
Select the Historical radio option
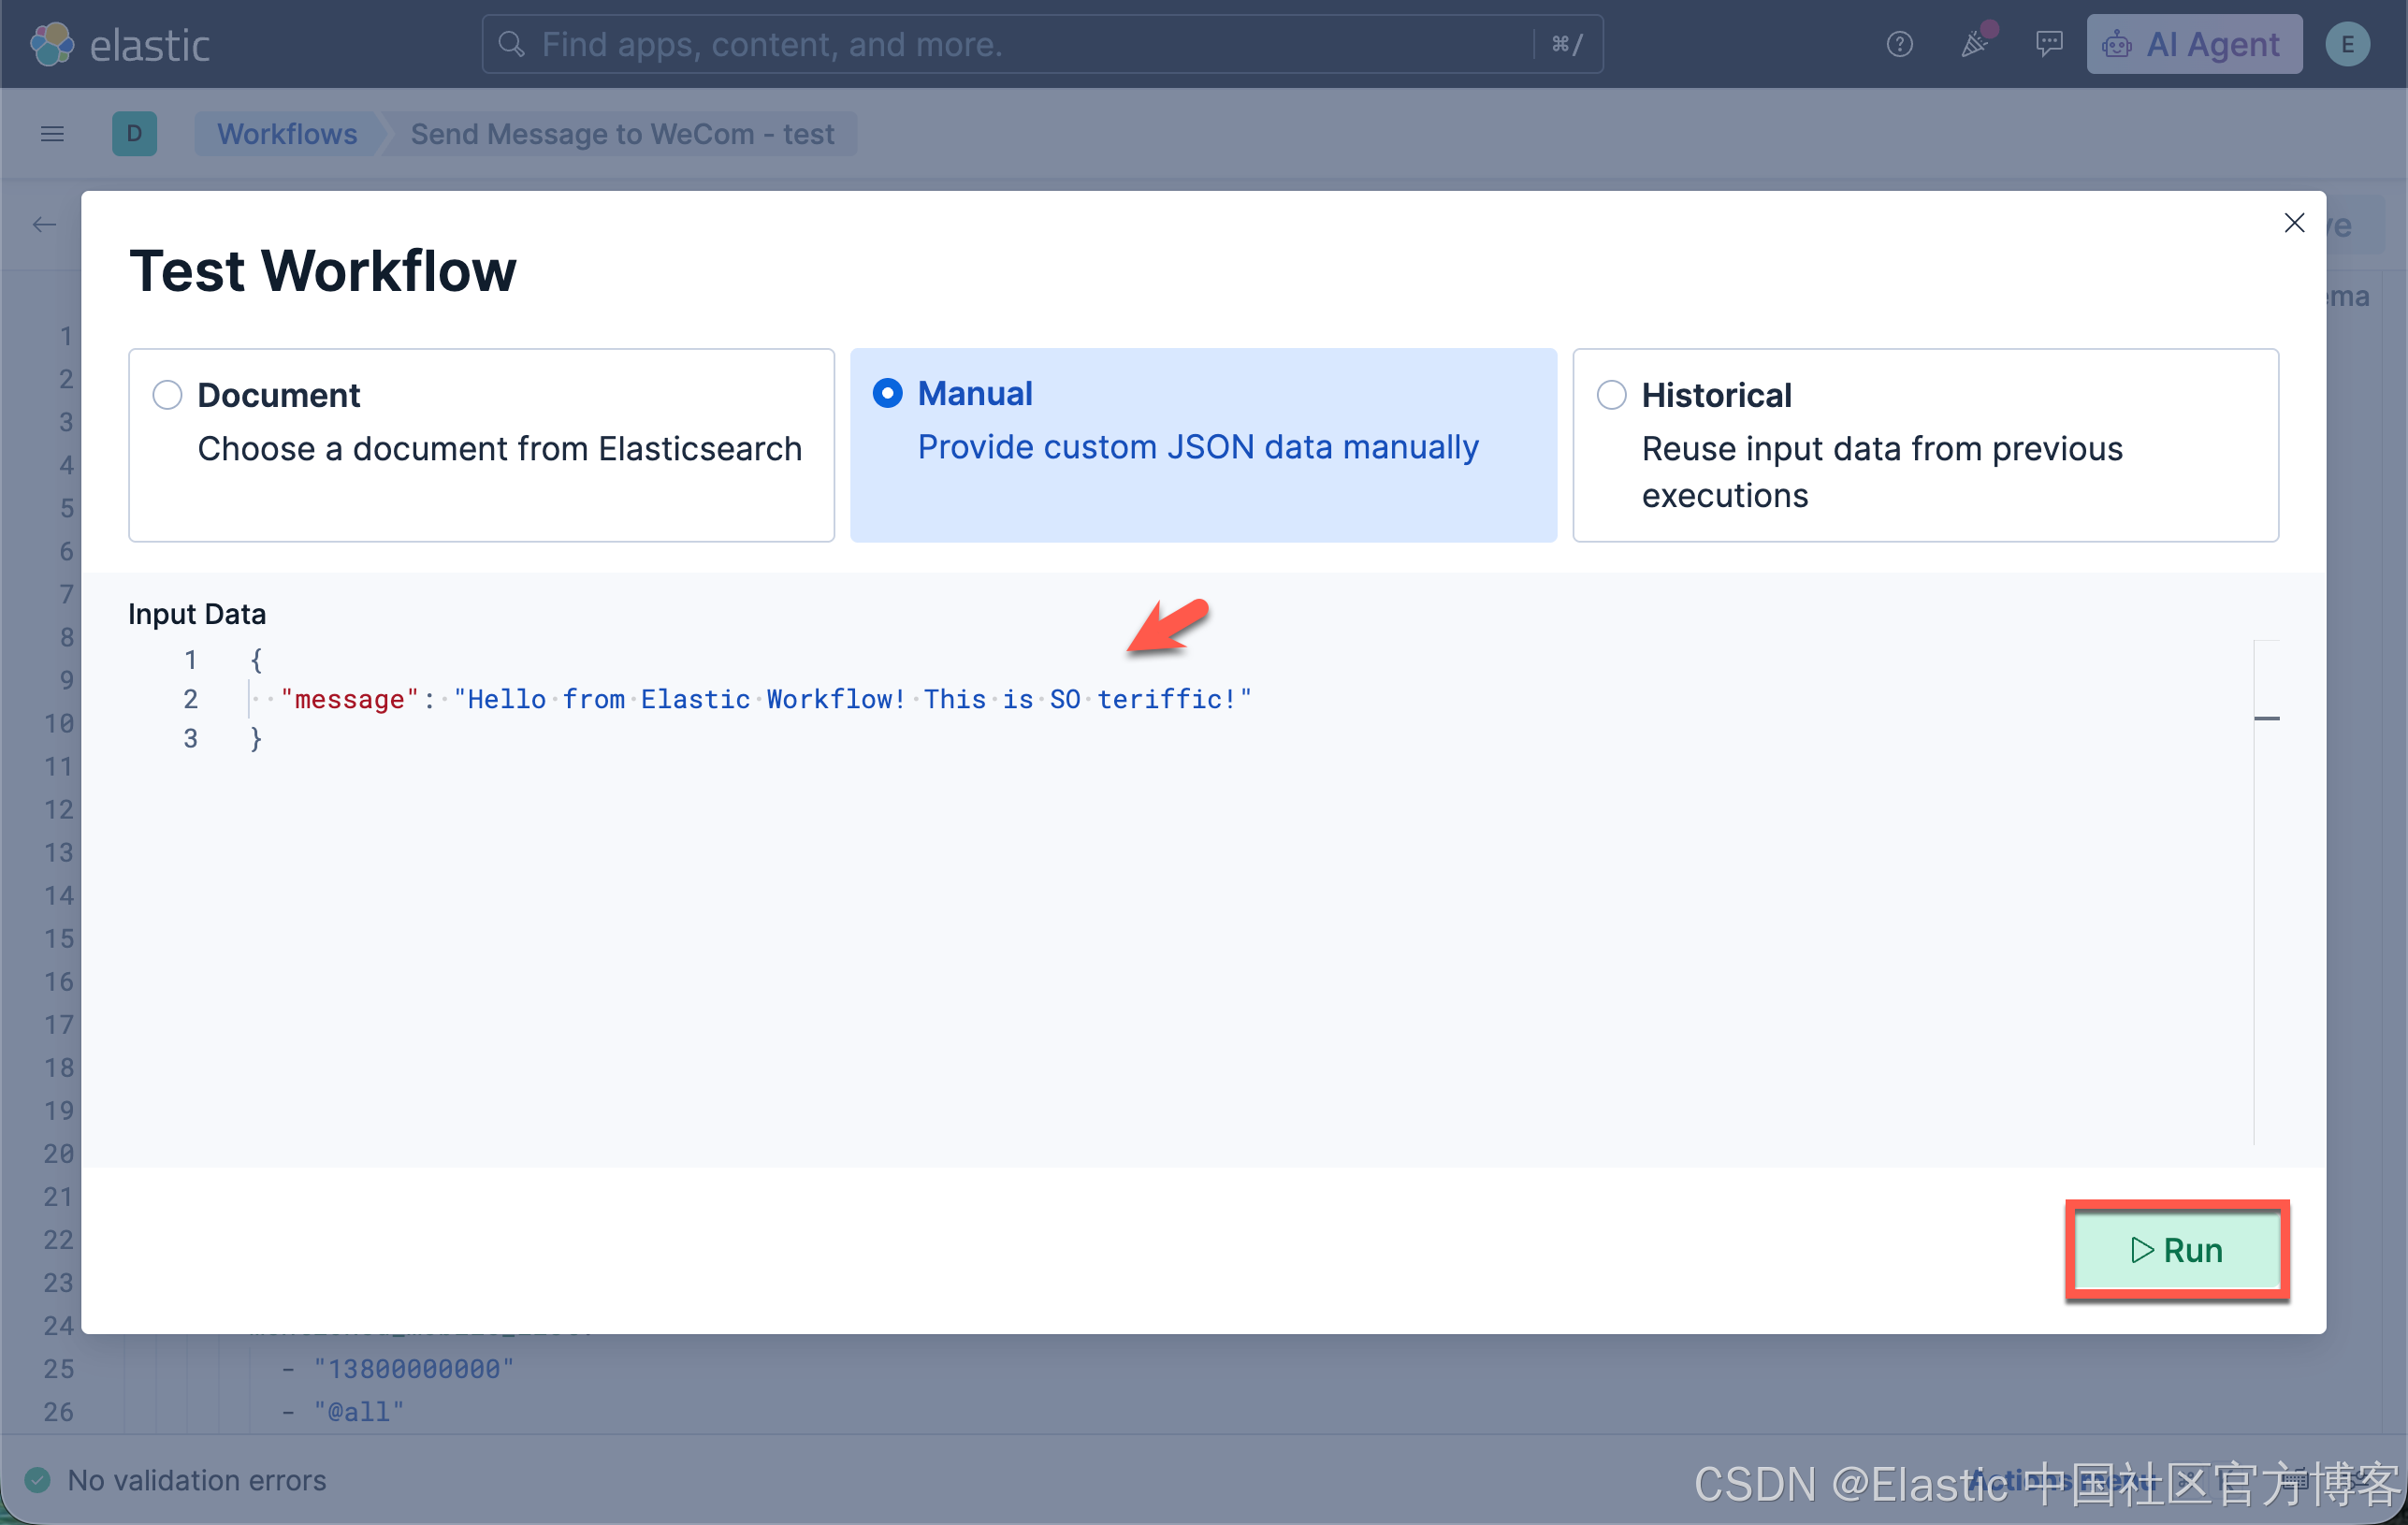coord(1611,395)
